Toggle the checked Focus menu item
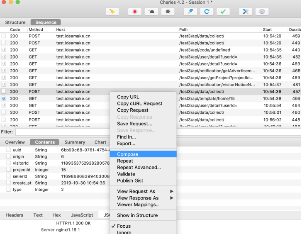302x234 pixels. pyautogui.click(x=143, y=226)
